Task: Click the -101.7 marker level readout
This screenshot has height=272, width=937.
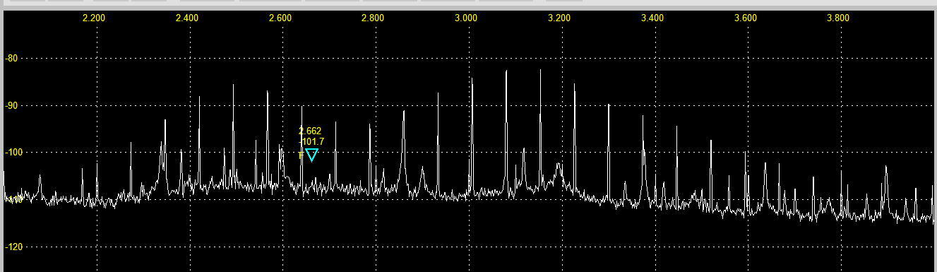Action: point(311,141)
